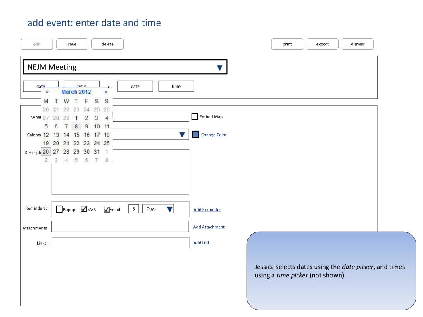423x317 pixels.
Task: Click the Links input field
Action: (x=120, y=243)
